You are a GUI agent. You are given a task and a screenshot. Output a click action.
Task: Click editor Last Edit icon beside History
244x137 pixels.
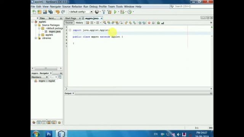click(88, 23)
